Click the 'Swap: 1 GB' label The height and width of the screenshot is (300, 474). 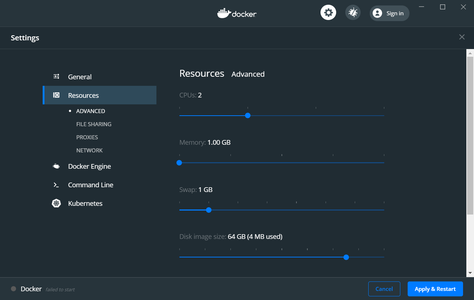click(196, 189)
